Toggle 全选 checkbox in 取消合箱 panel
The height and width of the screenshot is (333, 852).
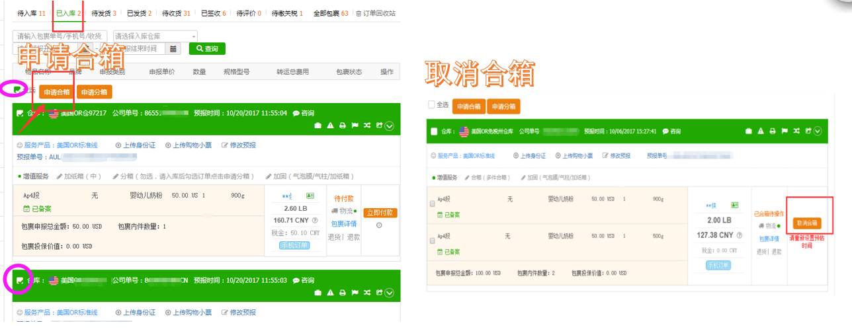432,104
